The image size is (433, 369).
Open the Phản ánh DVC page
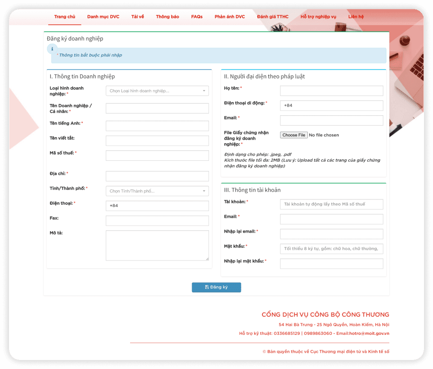tap(230, 16)
